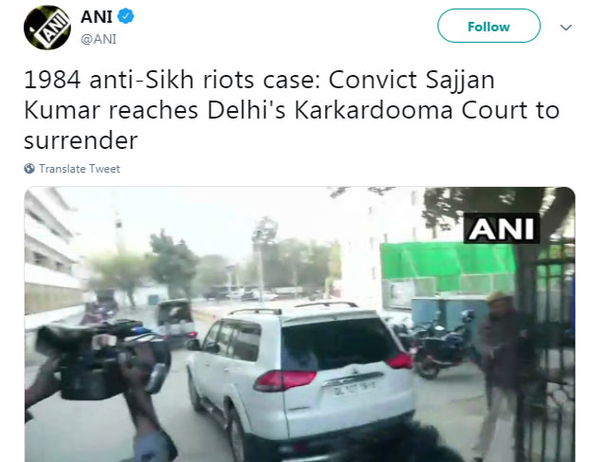Click the blue verified badge
606x462 pixels.
point(125,17)
